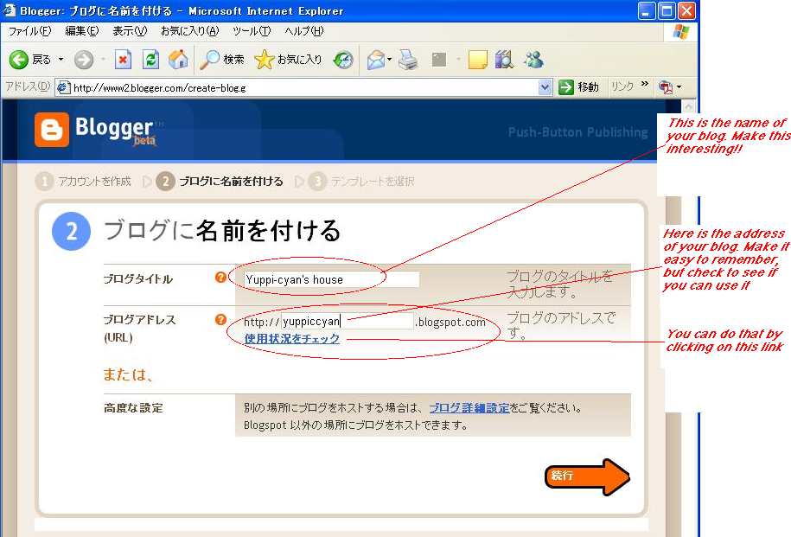
Task: Open the ツール(T) menu
Action: [x=252, y=31]
